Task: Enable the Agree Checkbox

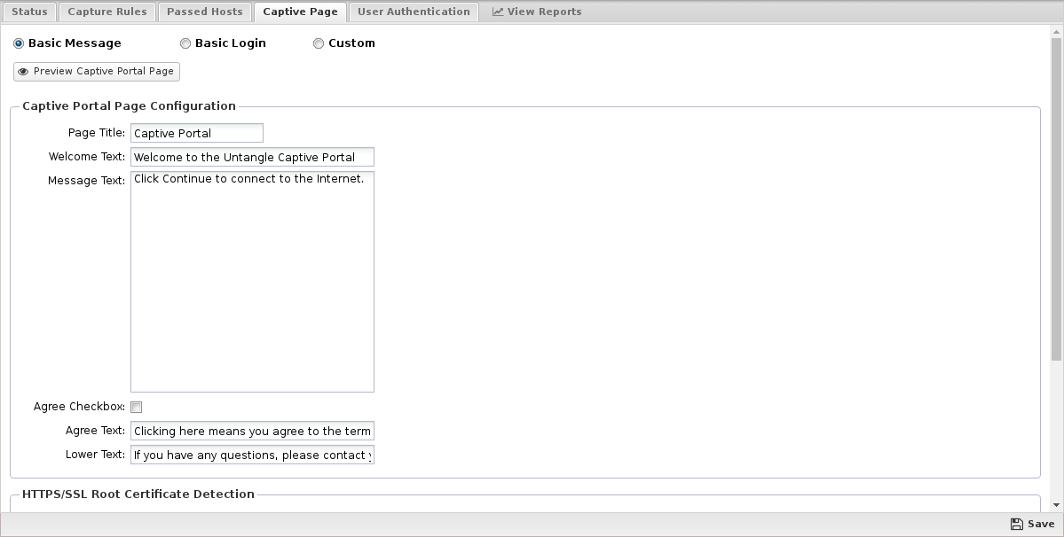Action: tap(137, 408)
